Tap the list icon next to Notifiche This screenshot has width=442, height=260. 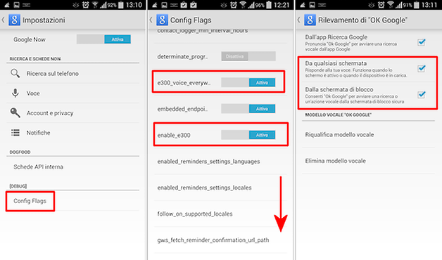pyautogui.click(x=15, y=133)
